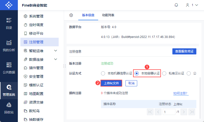
Task: Click 上传lic column header
Action: pos(178,104)
